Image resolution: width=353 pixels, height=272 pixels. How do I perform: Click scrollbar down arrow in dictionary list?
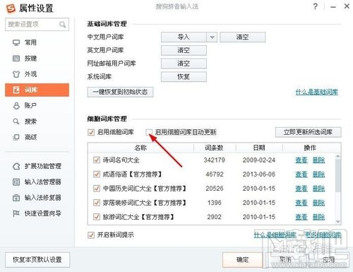pyautogui.click(x=338, y=222)
